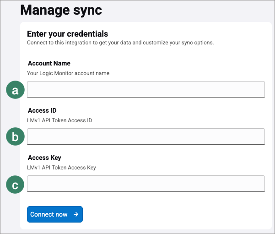Click the Manage sync page heading

61,10
